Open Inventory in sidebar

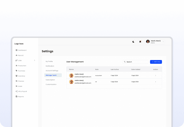pos(22,76)
